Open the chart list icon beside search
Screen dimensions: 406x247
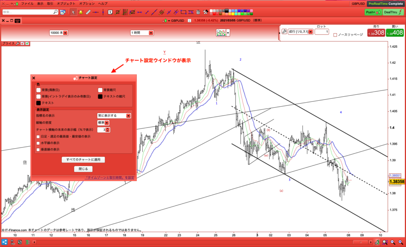(63, 12)
